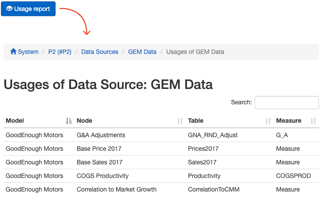Open P2 (#P2) breadcrumb link
The height and width of the screenshot is (206, 323).
60,52
